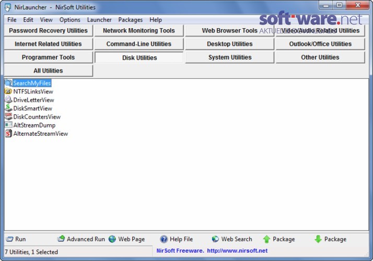Click the Run toolbar icon
This screenshot has width=373, height=261.
pyautogui.click(x=9, y=239)
